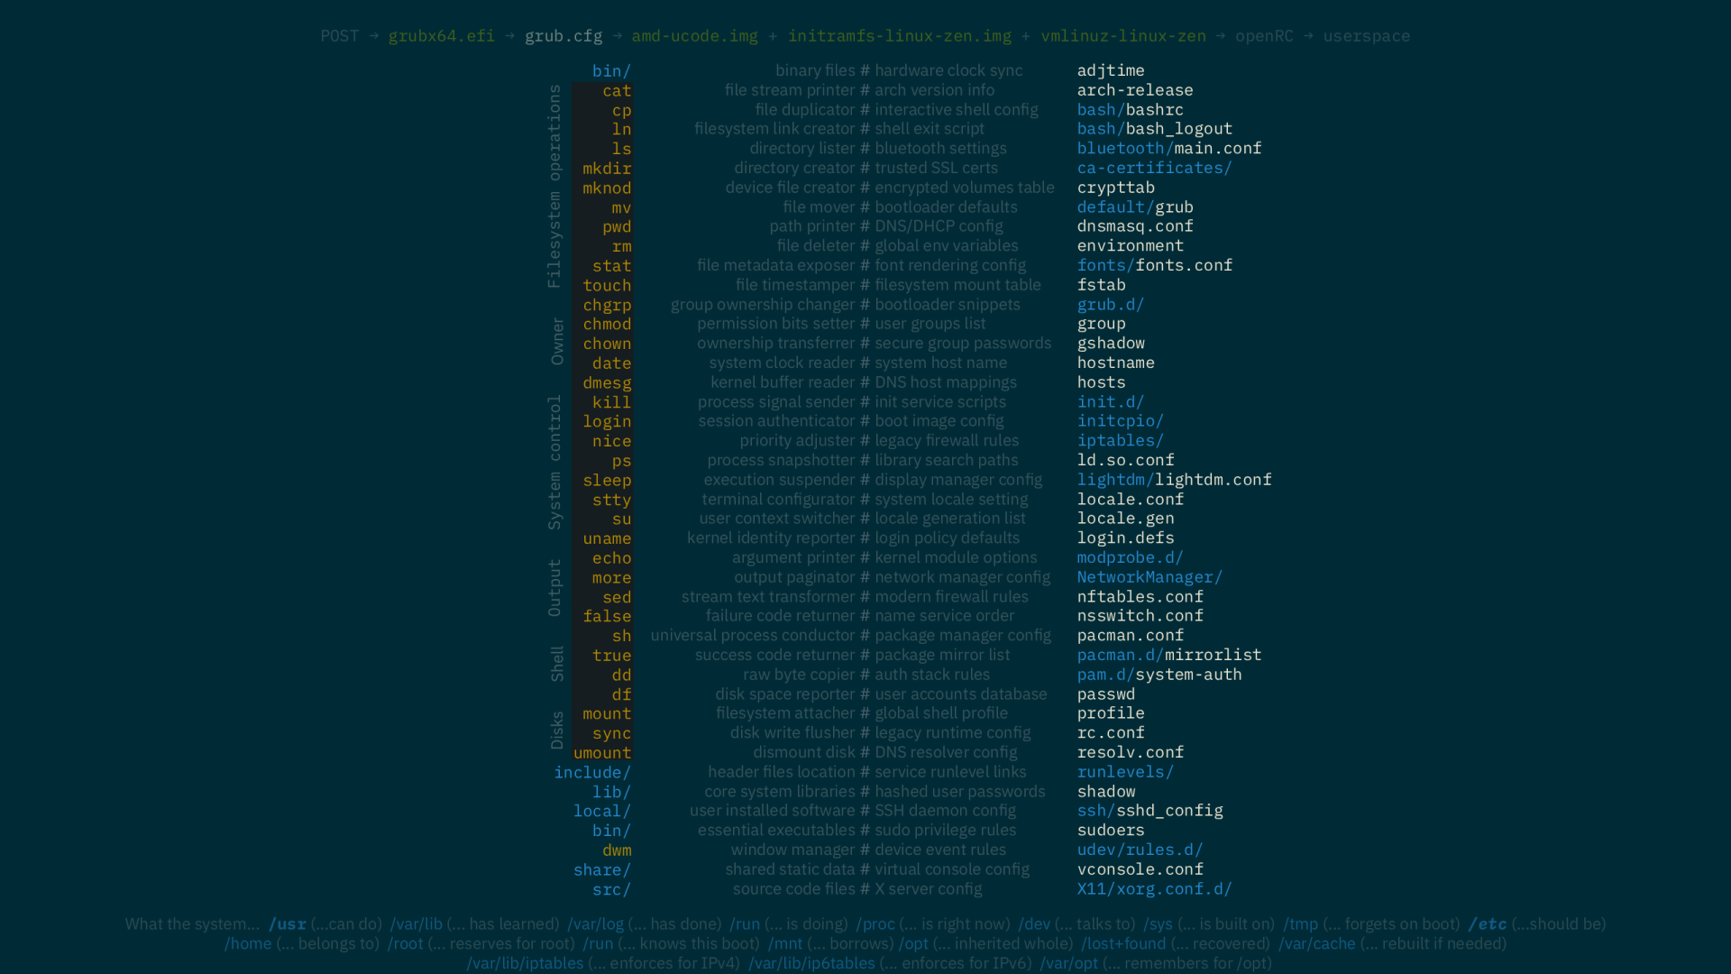Select the fstab config file
Viewport: 1731px width, 974px height.
click(x=1101, y=284)
